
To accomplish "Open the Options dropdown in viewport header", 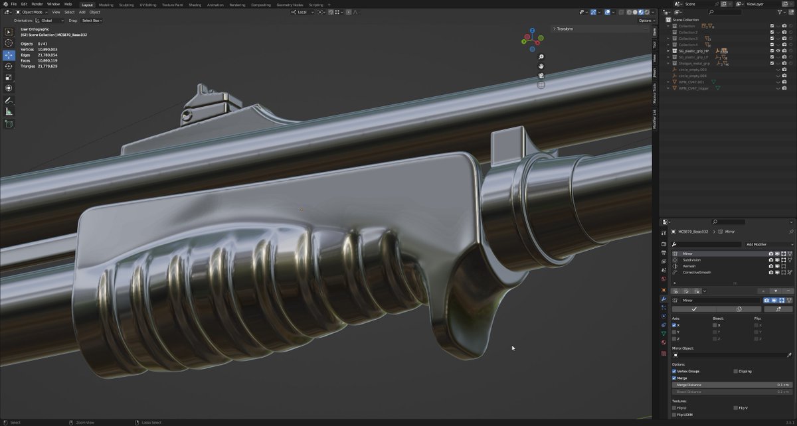I will [x=646, y=21].
